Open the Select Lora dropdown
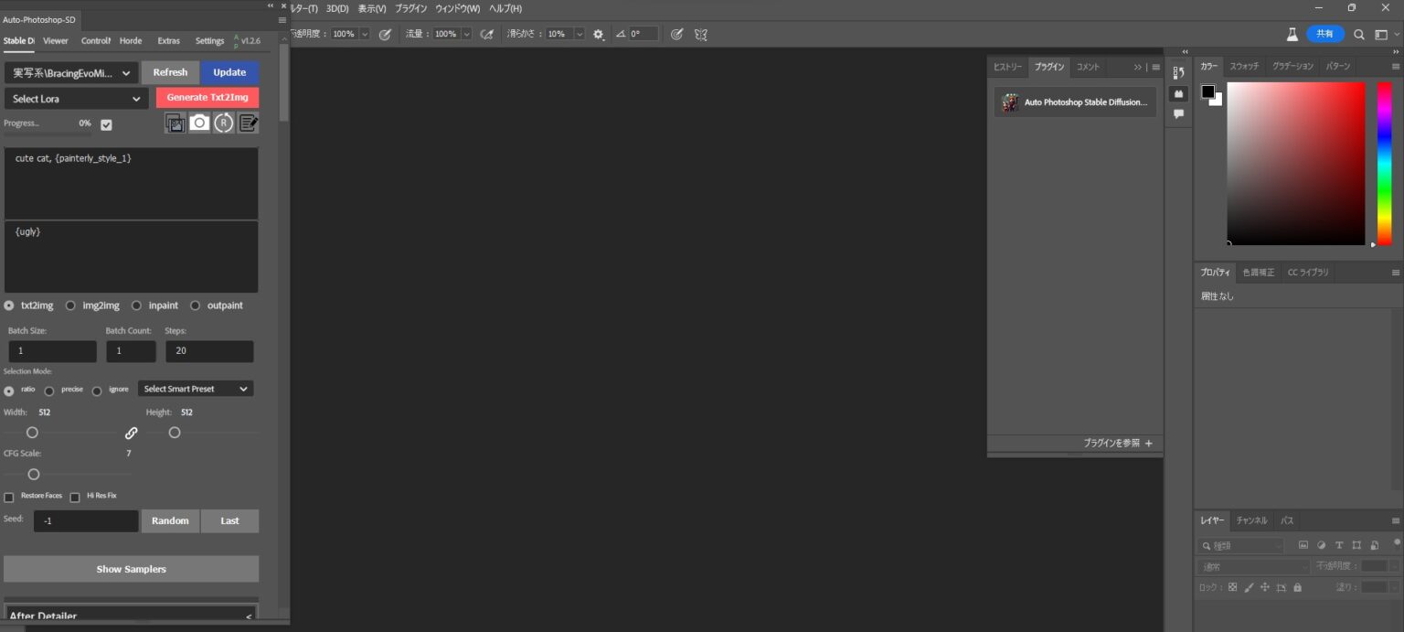Screen dimensions: 1404x632 [x=76, y=99]
